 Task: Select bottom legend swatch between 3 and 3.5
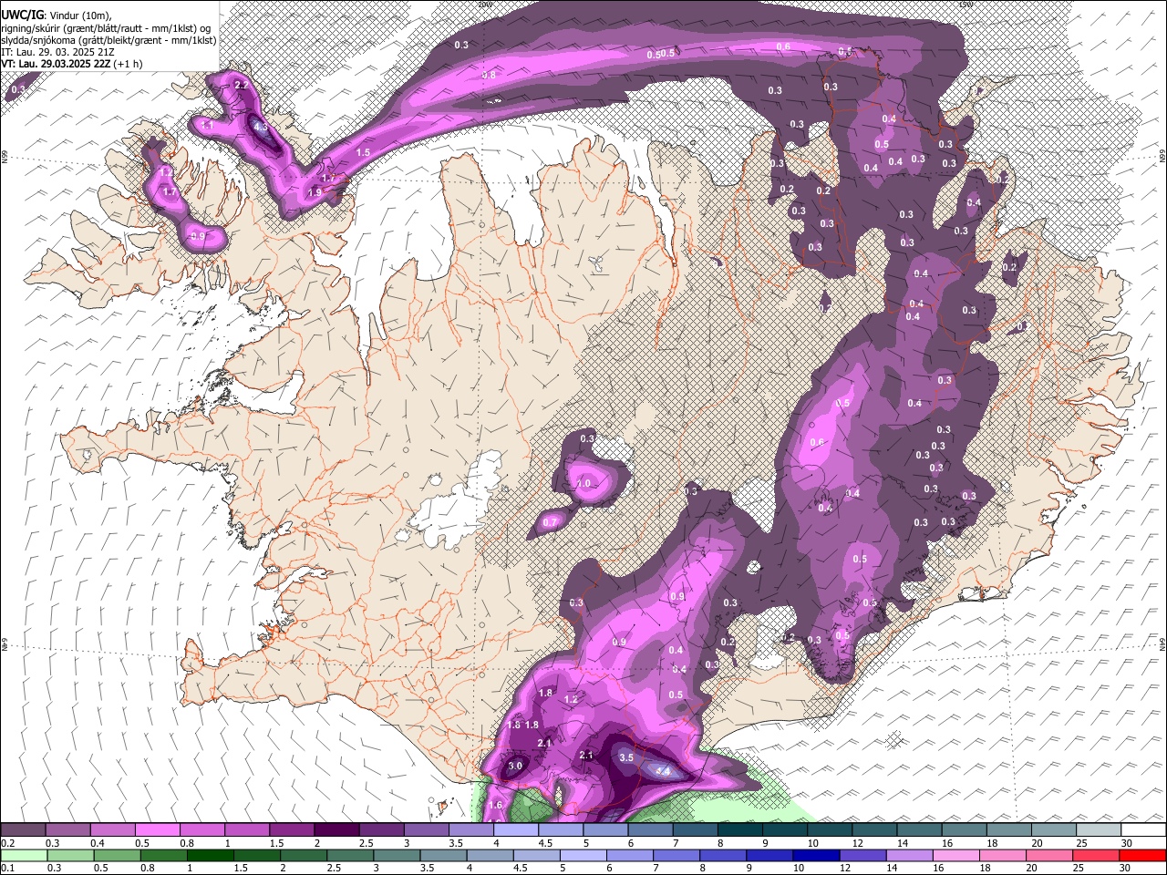tap(398, 856)
